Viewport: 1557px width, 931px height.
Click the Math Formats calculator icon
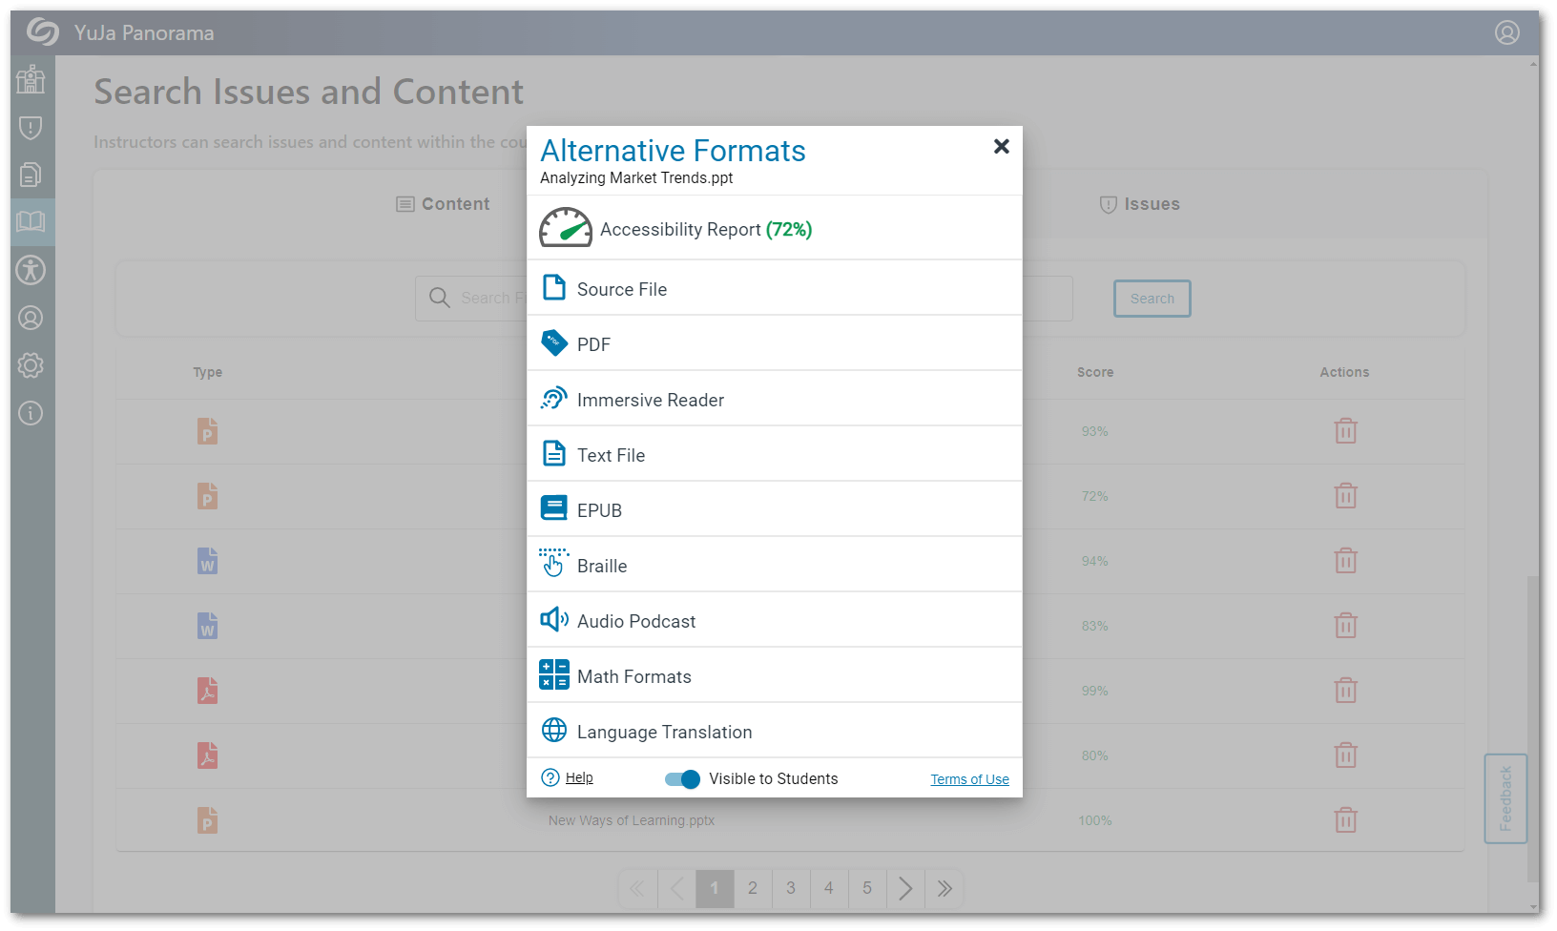pyautogui.click(x=553, y=675)
